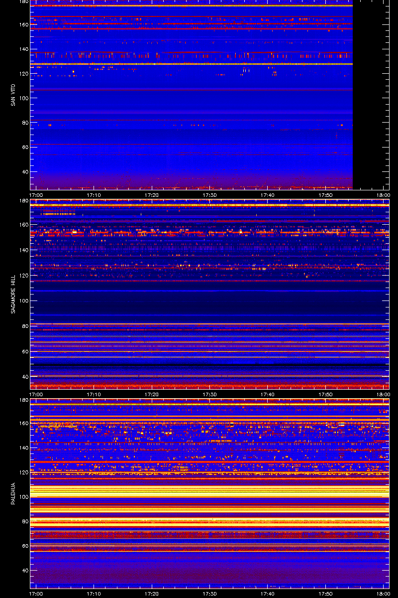Click 18:00 under Sagamore Hill plot
This screenshot has height=598, width=398.
(383, 395)
